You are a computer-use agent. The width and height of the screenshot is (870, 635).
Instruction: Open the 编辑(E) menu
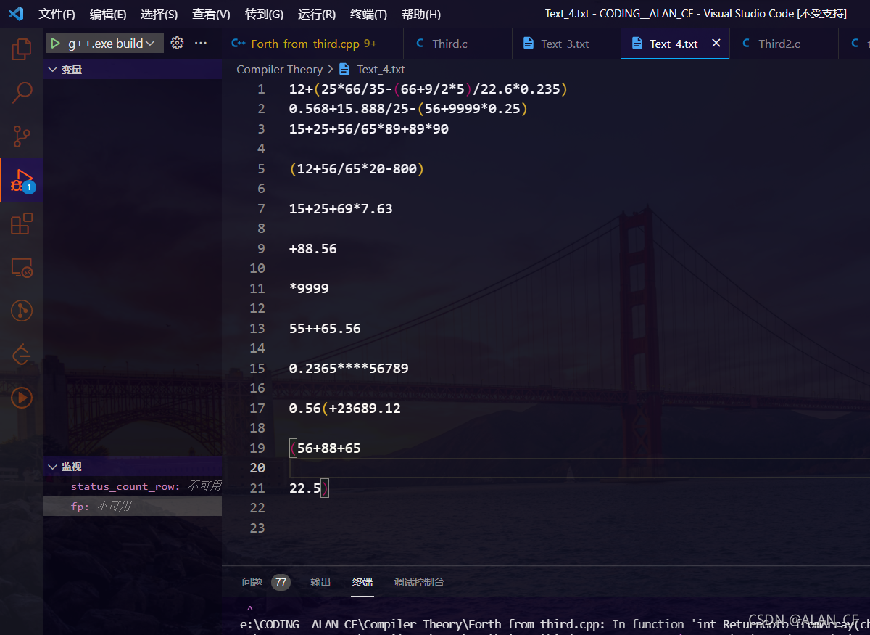click(x=108, y=15)
